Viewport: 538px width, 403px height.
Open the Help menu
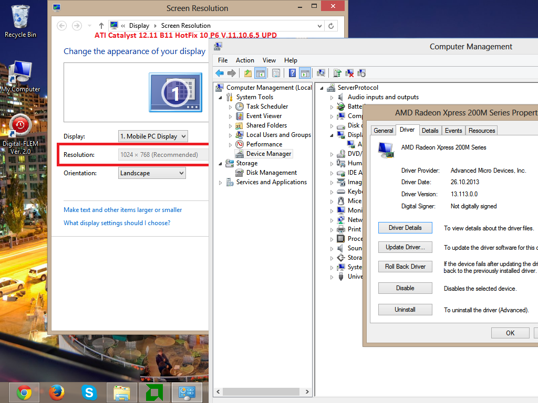tap(291, 60)
